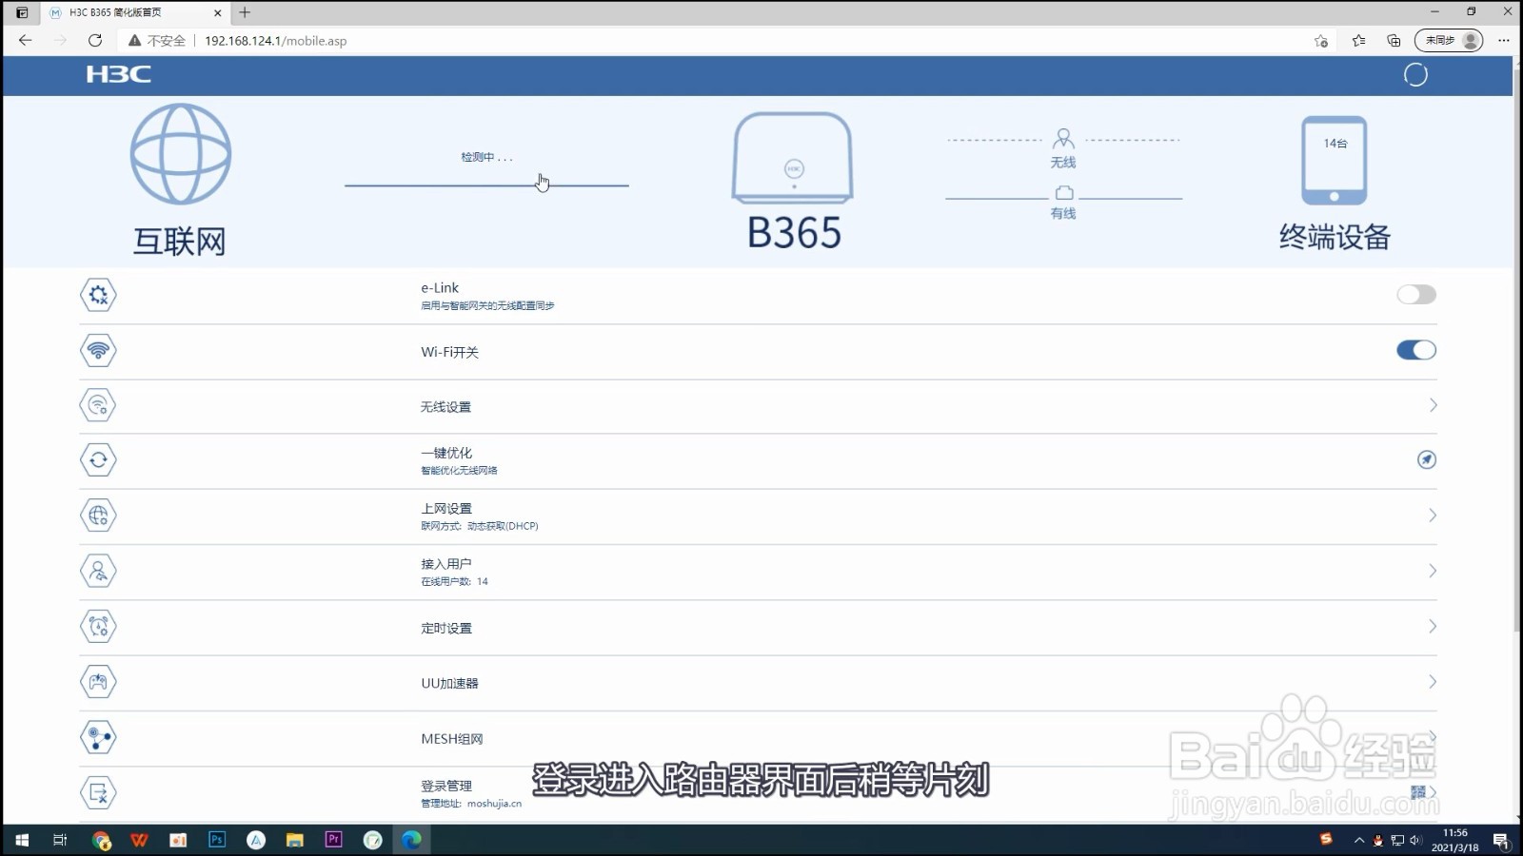
Task: Click the MESH组网 nodes icon
Action: click(98, 737)
